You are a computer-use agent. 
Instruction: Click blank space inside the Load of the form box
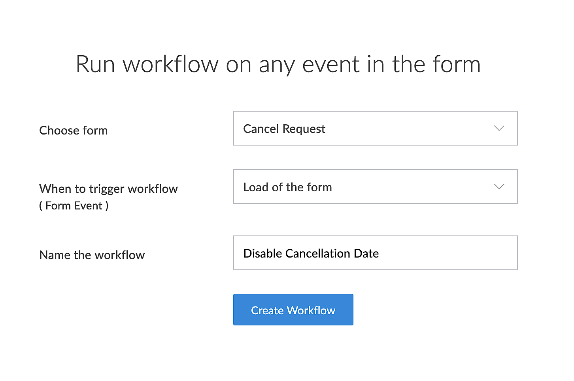point(411,187)
